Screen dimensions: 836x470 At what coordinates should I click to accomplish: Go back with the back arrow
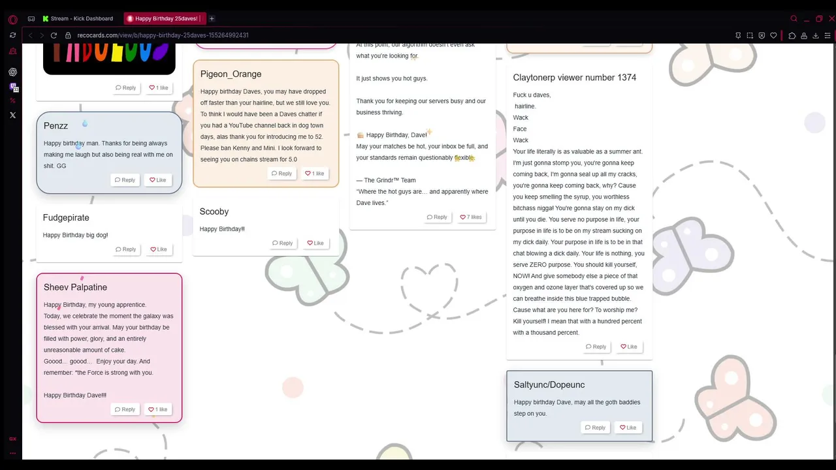(30, 35)
